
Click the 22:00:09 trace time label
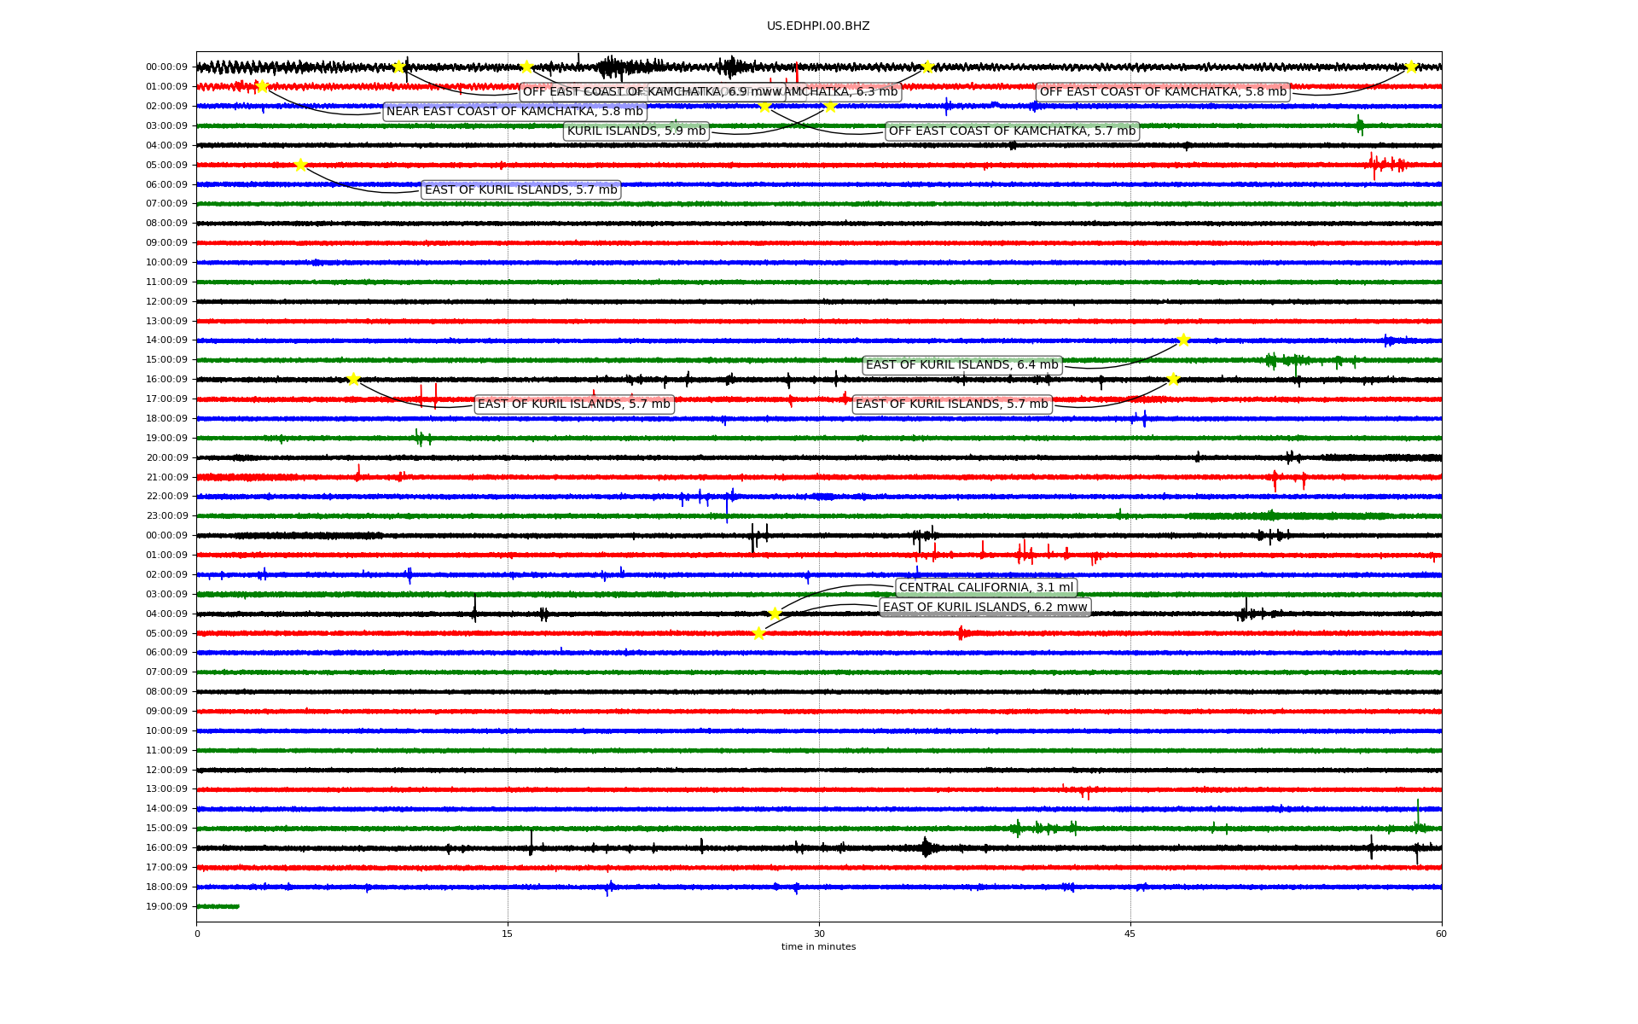coord(166,497)
